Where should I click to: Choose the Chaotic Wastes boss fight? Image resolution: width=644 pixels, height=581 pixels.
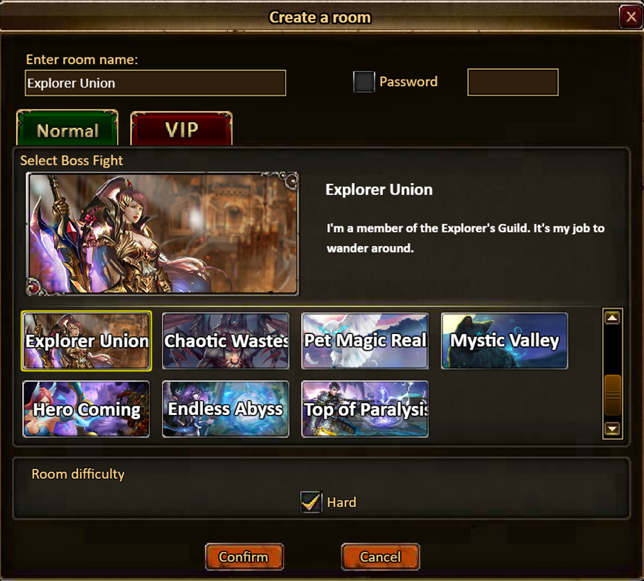pos(226,341)
